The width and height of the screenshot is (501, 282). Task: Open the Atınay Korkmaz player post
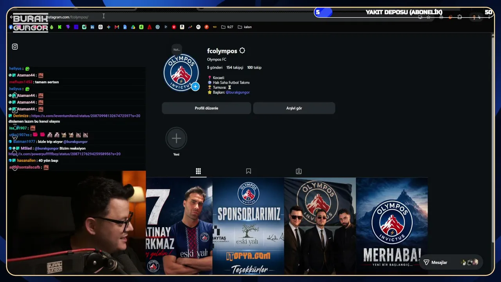coord(179,226)
